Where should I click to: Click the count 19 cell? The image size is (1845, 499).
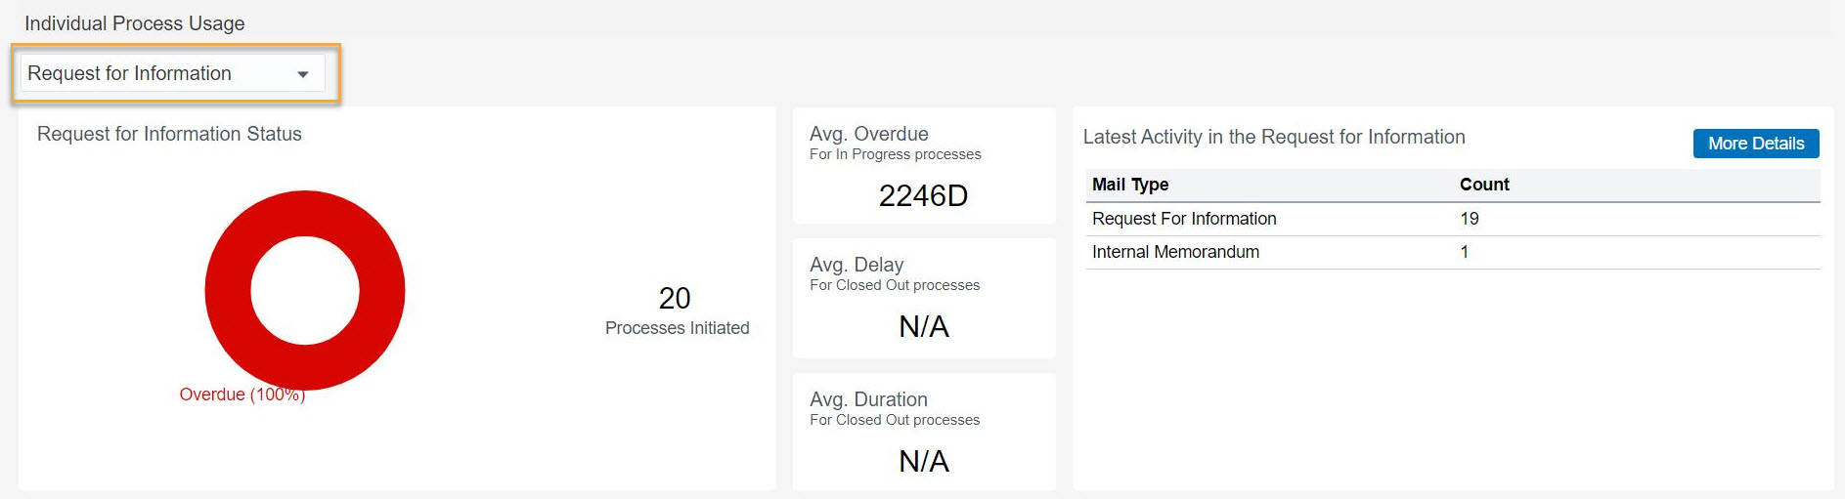pos(1470,219)
